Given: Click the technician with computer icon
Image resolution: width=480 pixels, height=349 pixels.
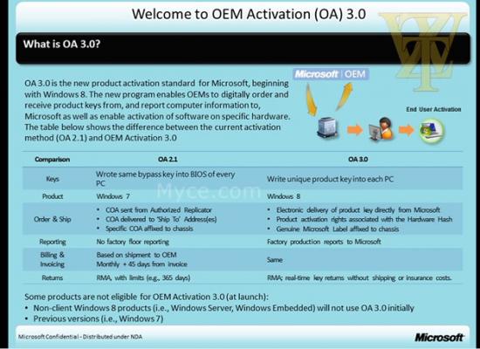Looking at the screenshot, I should pyautogui.click(x=381, y=129).
